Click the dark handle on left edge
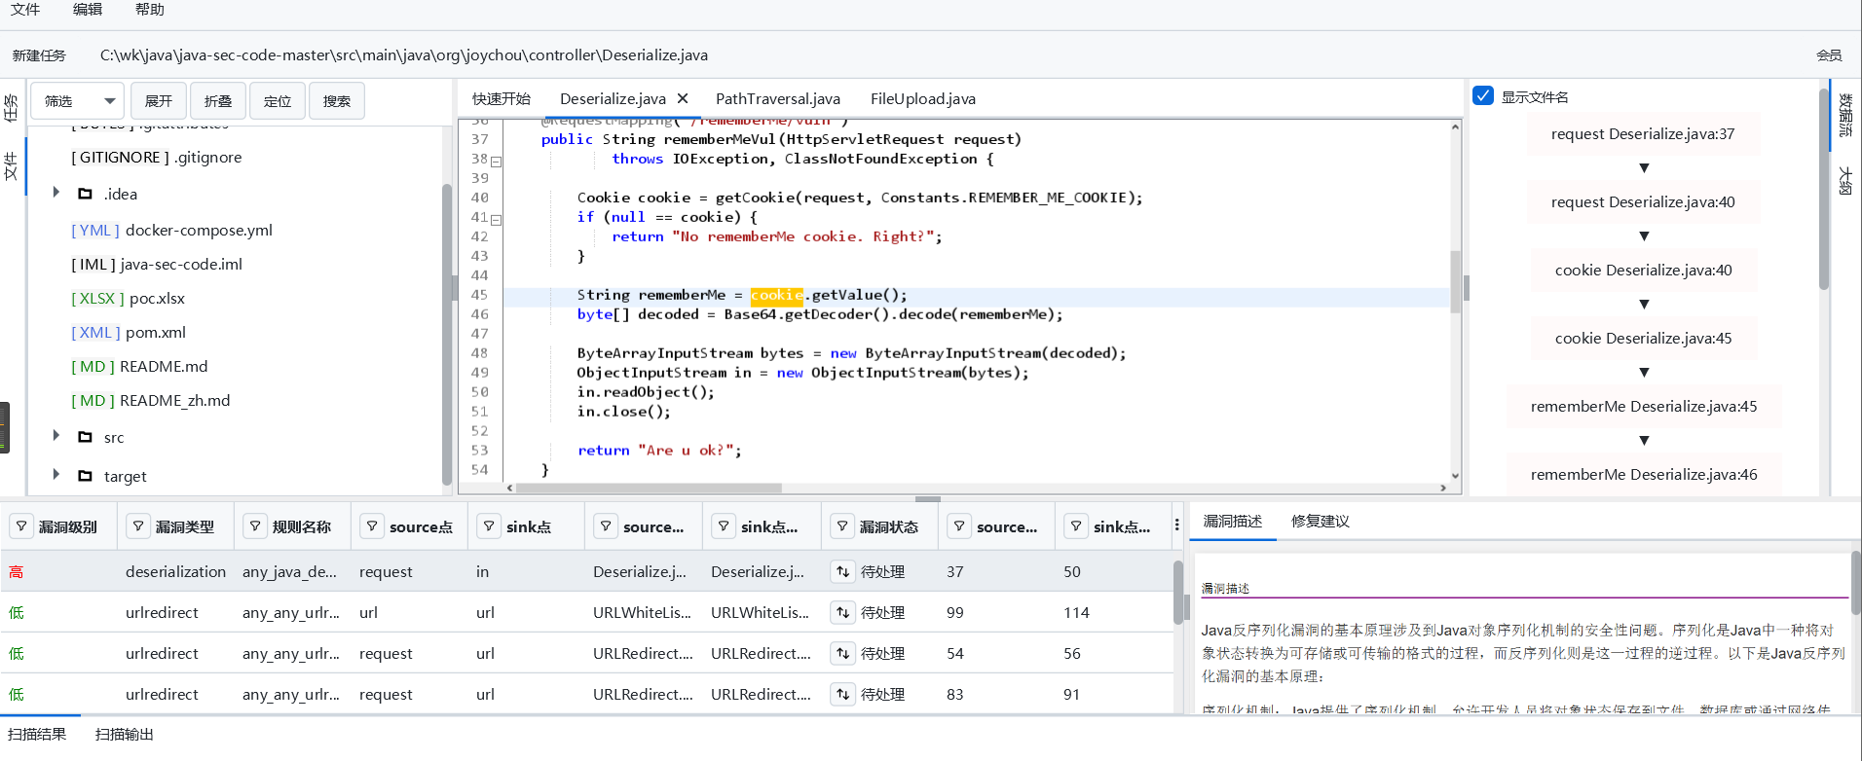Viewport: 1862px width, 761px height. click(5, 427)
